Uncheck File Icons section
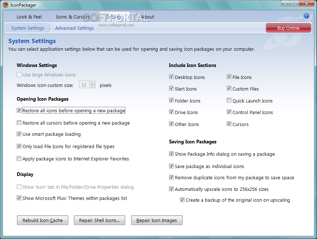Image resolution: width=317 pixels, height=239 pixels. click(x=229, y=77)
